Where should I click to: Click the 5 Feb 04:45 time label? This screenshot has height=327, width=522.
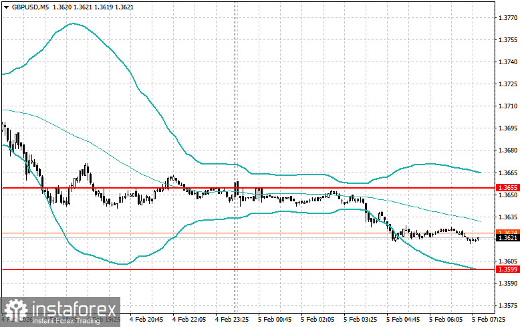point(403,320)
